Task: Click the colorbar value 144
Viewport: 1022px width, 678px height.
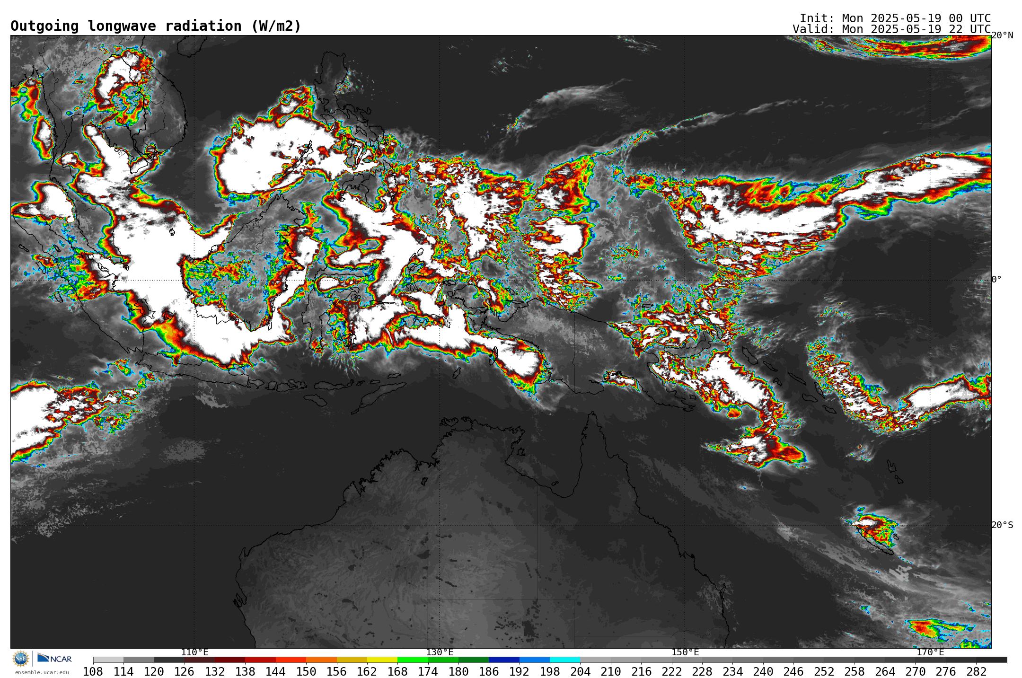Action: coord(276,672)
